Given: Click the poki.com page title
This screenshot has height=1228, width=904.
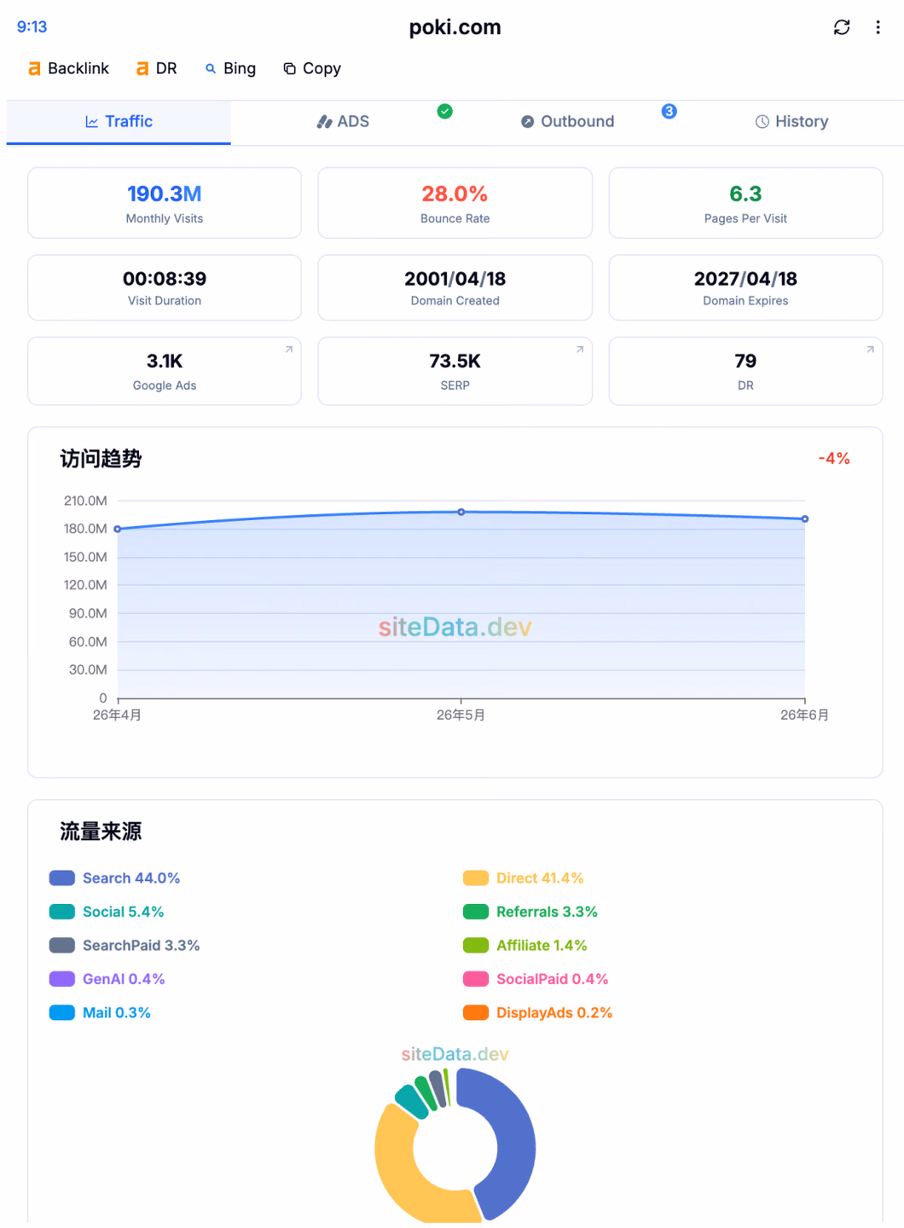Looking at the screenshot, I should pos(455,27).
